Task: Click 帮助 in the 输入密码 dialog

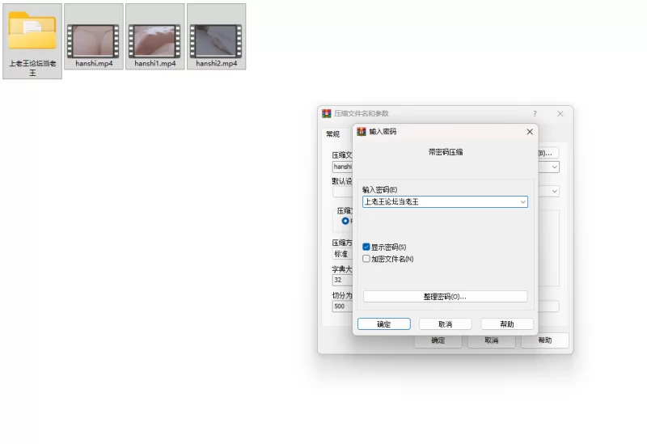Action: click(507, 324)
